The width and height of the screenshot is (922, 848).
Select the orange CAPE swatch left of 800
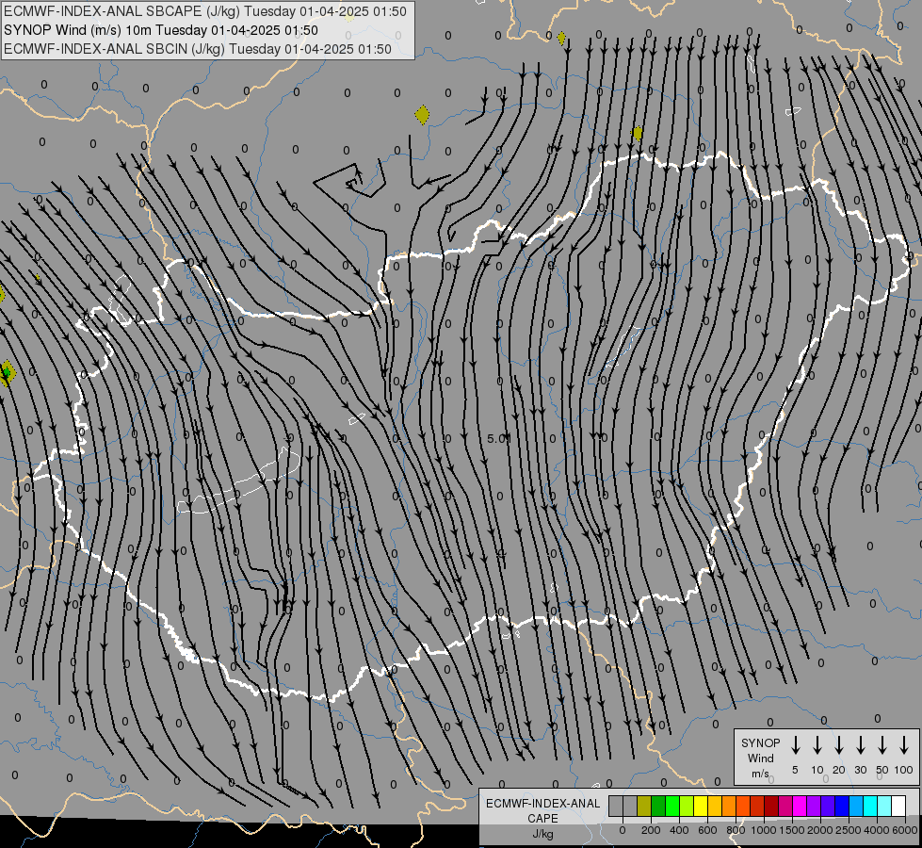pyautogui.click(x=729, y=806)
